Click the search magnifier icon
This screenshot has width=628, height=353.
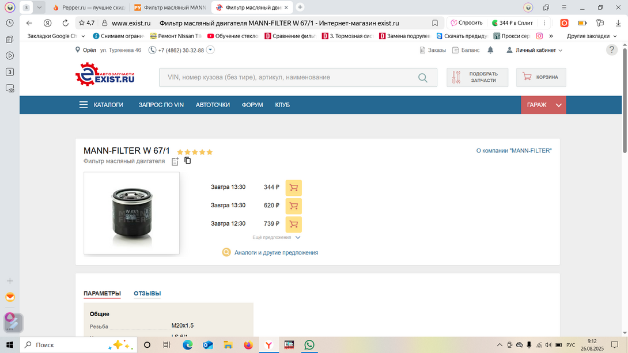point(423,78)
